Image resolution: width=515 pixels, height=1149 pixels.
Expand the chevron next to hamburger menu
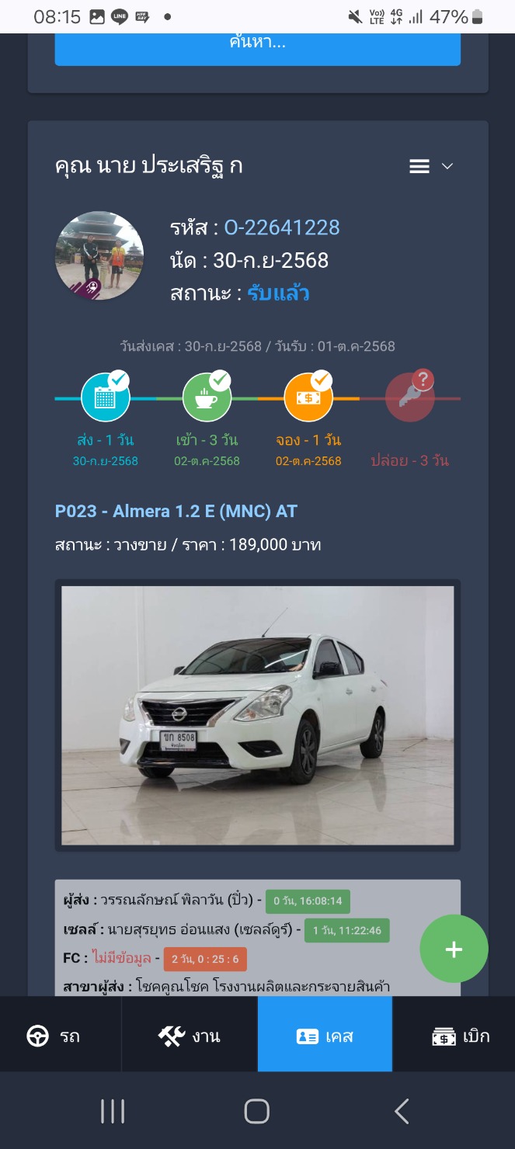point(447,166)
